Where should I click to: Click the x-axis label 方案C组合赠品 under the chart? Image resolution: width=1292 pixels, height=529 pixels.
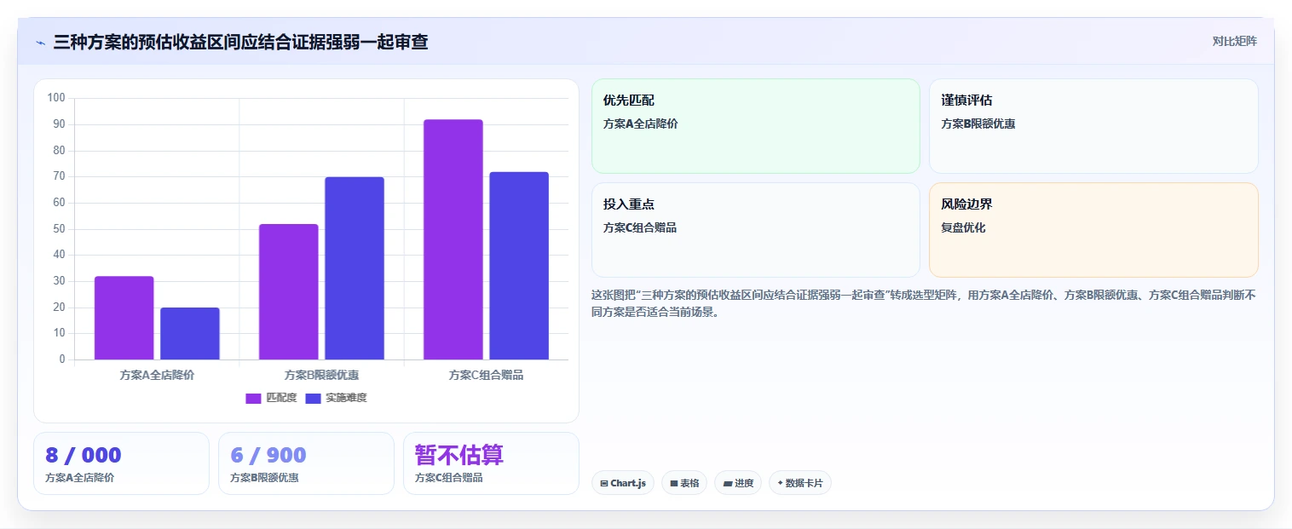pyautogui.click(x=486, y=375)
